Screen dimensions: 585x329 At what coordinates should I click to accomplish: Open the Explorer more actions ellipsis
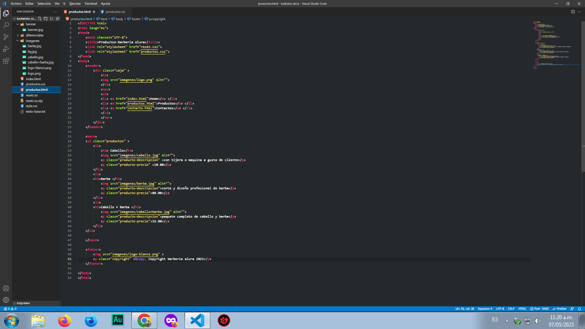click(55, 12)
